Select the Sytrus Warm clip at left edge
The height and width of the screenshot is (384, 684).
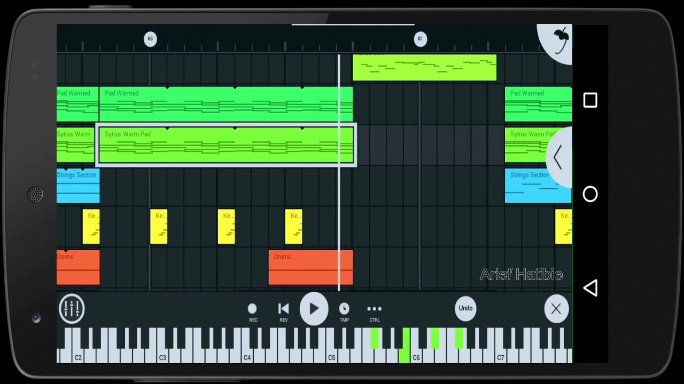click(x=76, y=145)
